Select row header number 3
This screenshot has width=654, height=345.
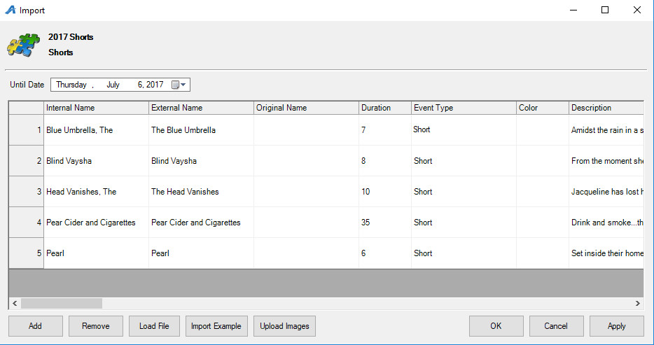click(27, 192)
